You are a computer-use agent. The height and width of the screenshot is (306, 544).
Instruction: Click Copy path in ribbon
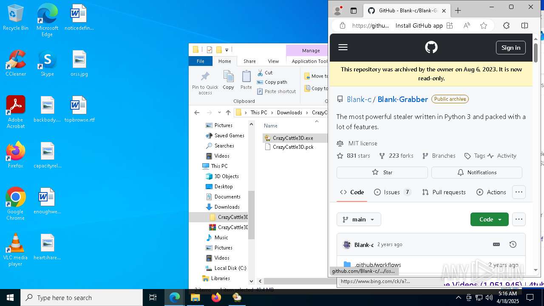(x=272, y=82)
